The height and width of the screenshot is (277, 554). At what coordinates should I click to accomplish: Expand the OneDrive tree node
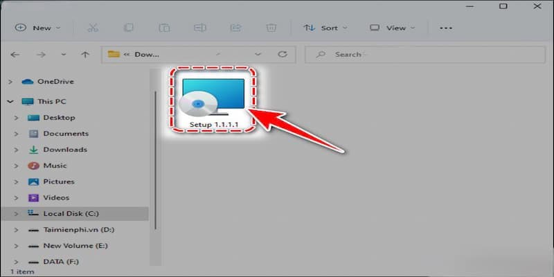(9, 82)
